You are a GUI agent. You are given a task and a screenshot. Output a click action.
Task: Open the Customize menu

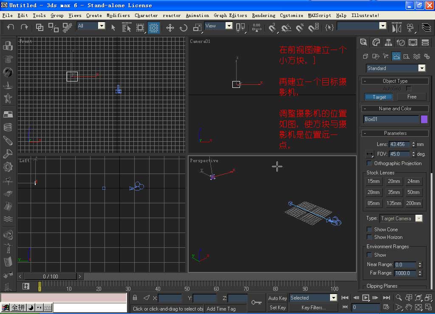click(x=291, y=16)
